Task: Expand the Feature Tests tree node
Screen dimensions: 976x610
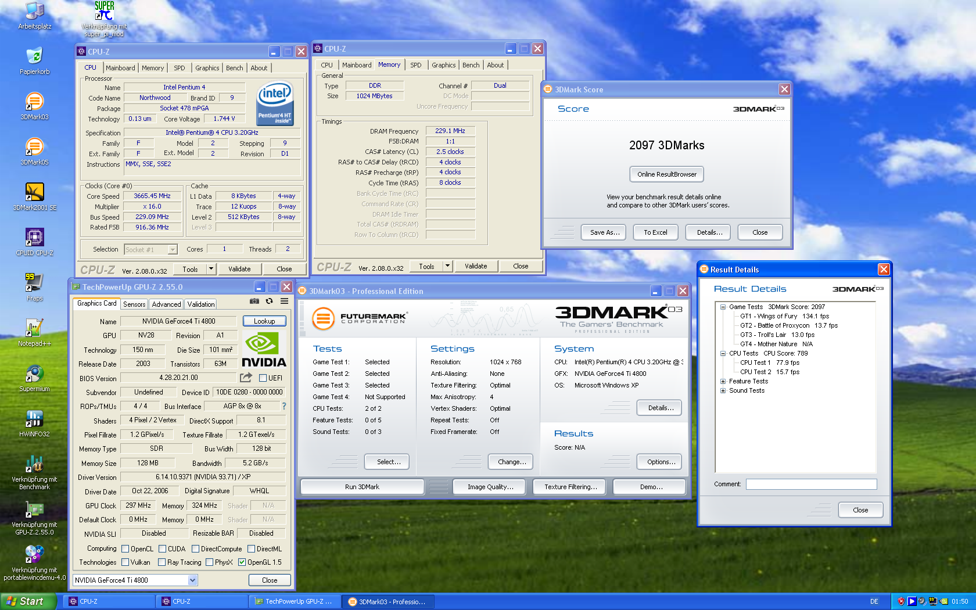Action: coord(723,381)
